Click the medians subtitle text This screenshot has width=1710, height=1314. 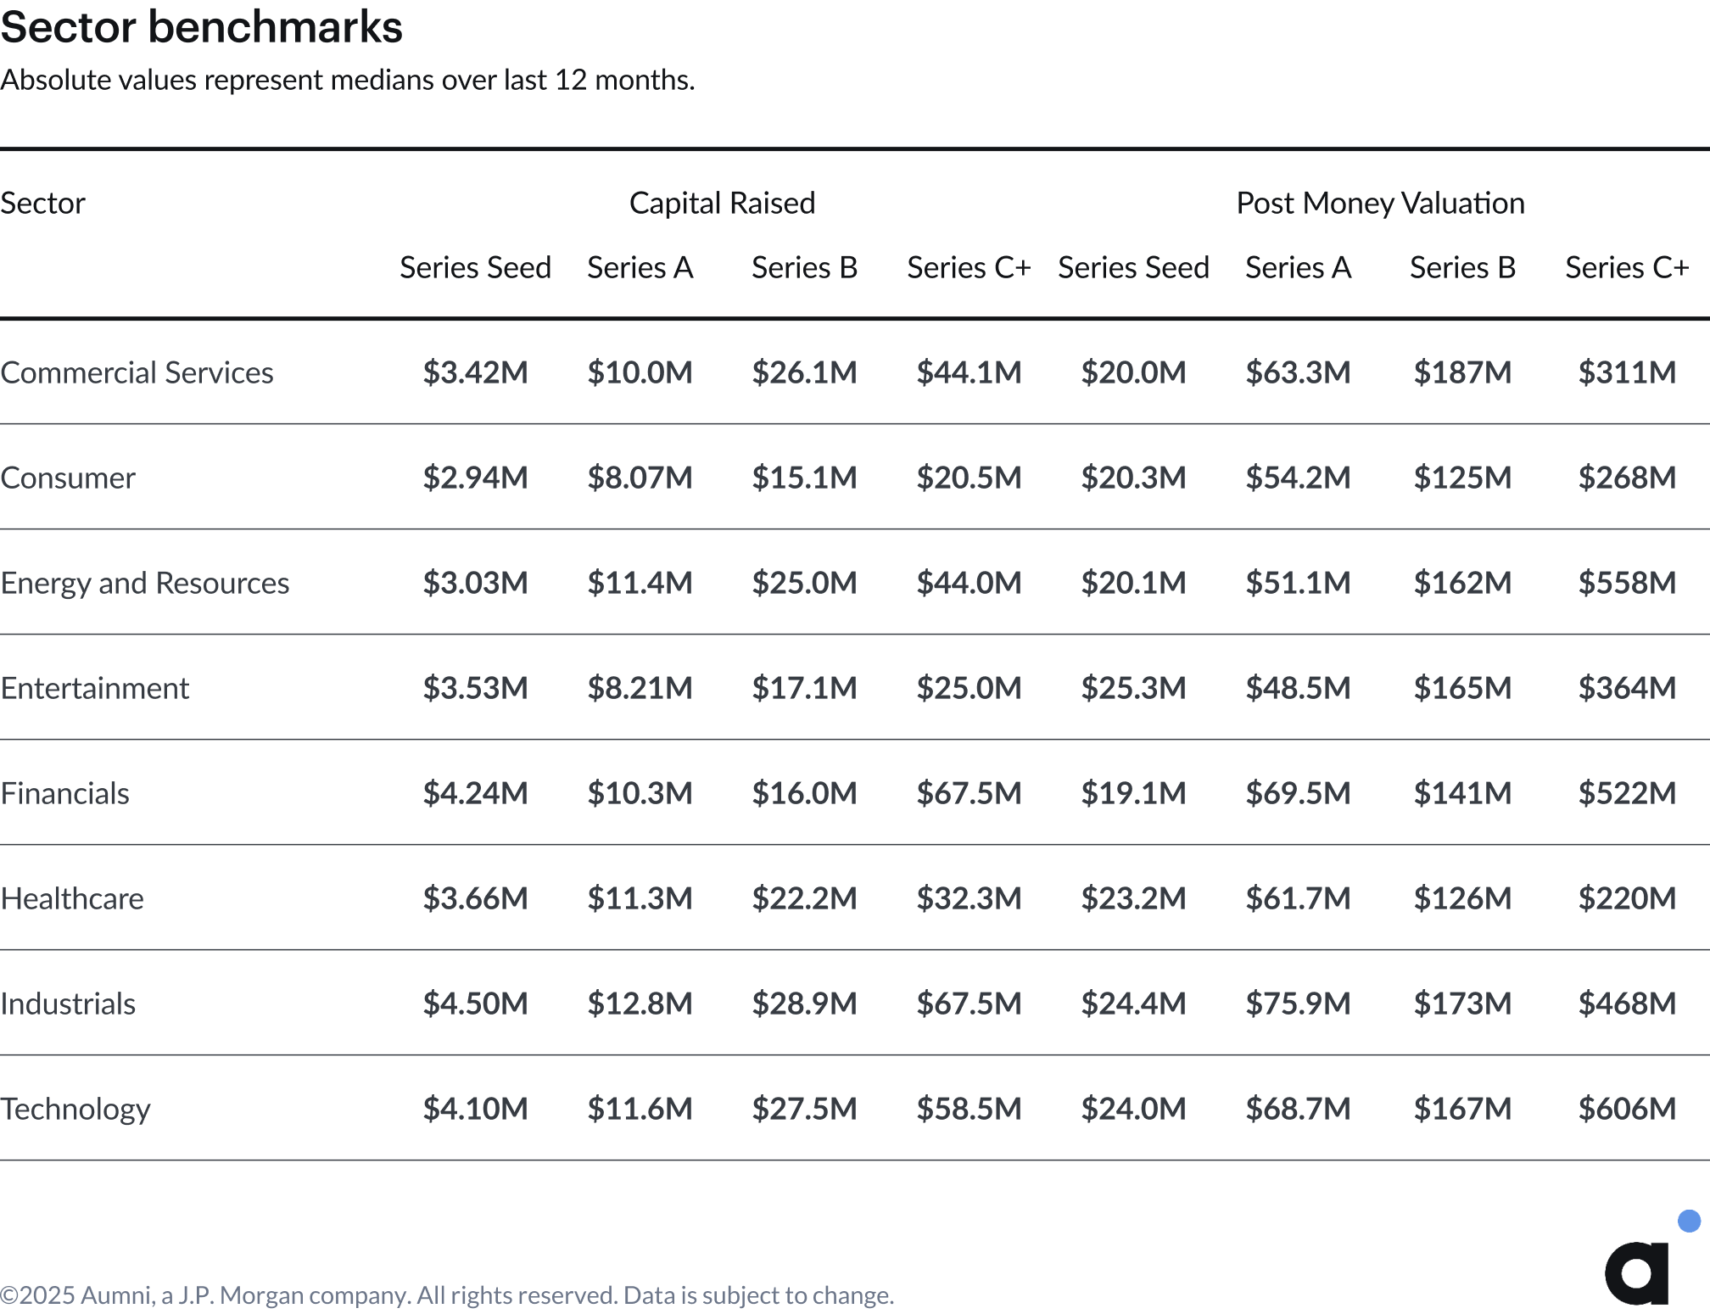[348, 80]
